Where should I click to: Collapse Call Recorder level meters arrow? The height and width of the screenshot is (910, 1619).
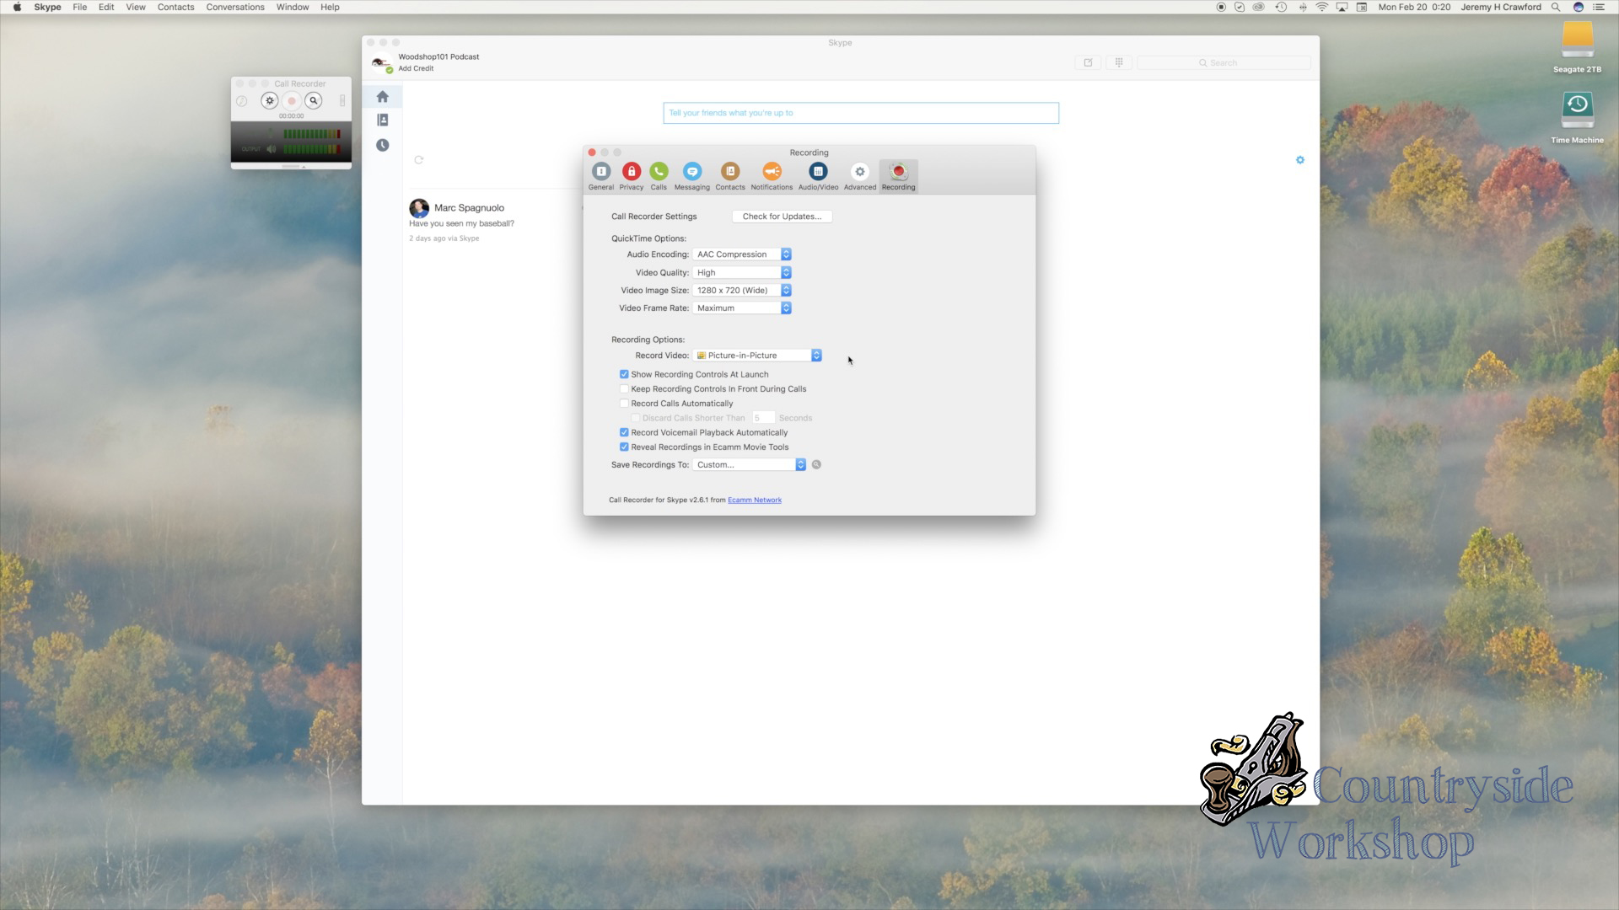(x=304, y=167)
